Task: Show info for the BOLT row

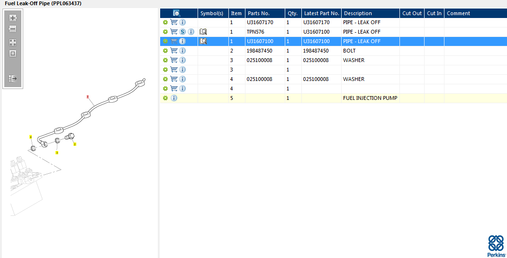Action: (182, 51)
